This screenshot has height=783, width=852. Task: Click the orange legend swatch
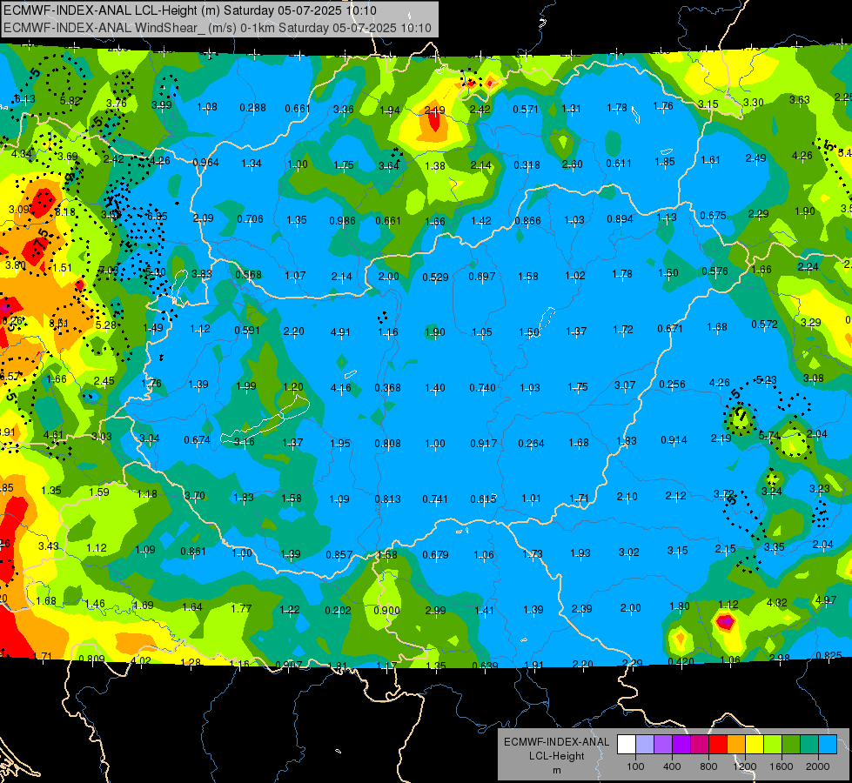[736, 745]
